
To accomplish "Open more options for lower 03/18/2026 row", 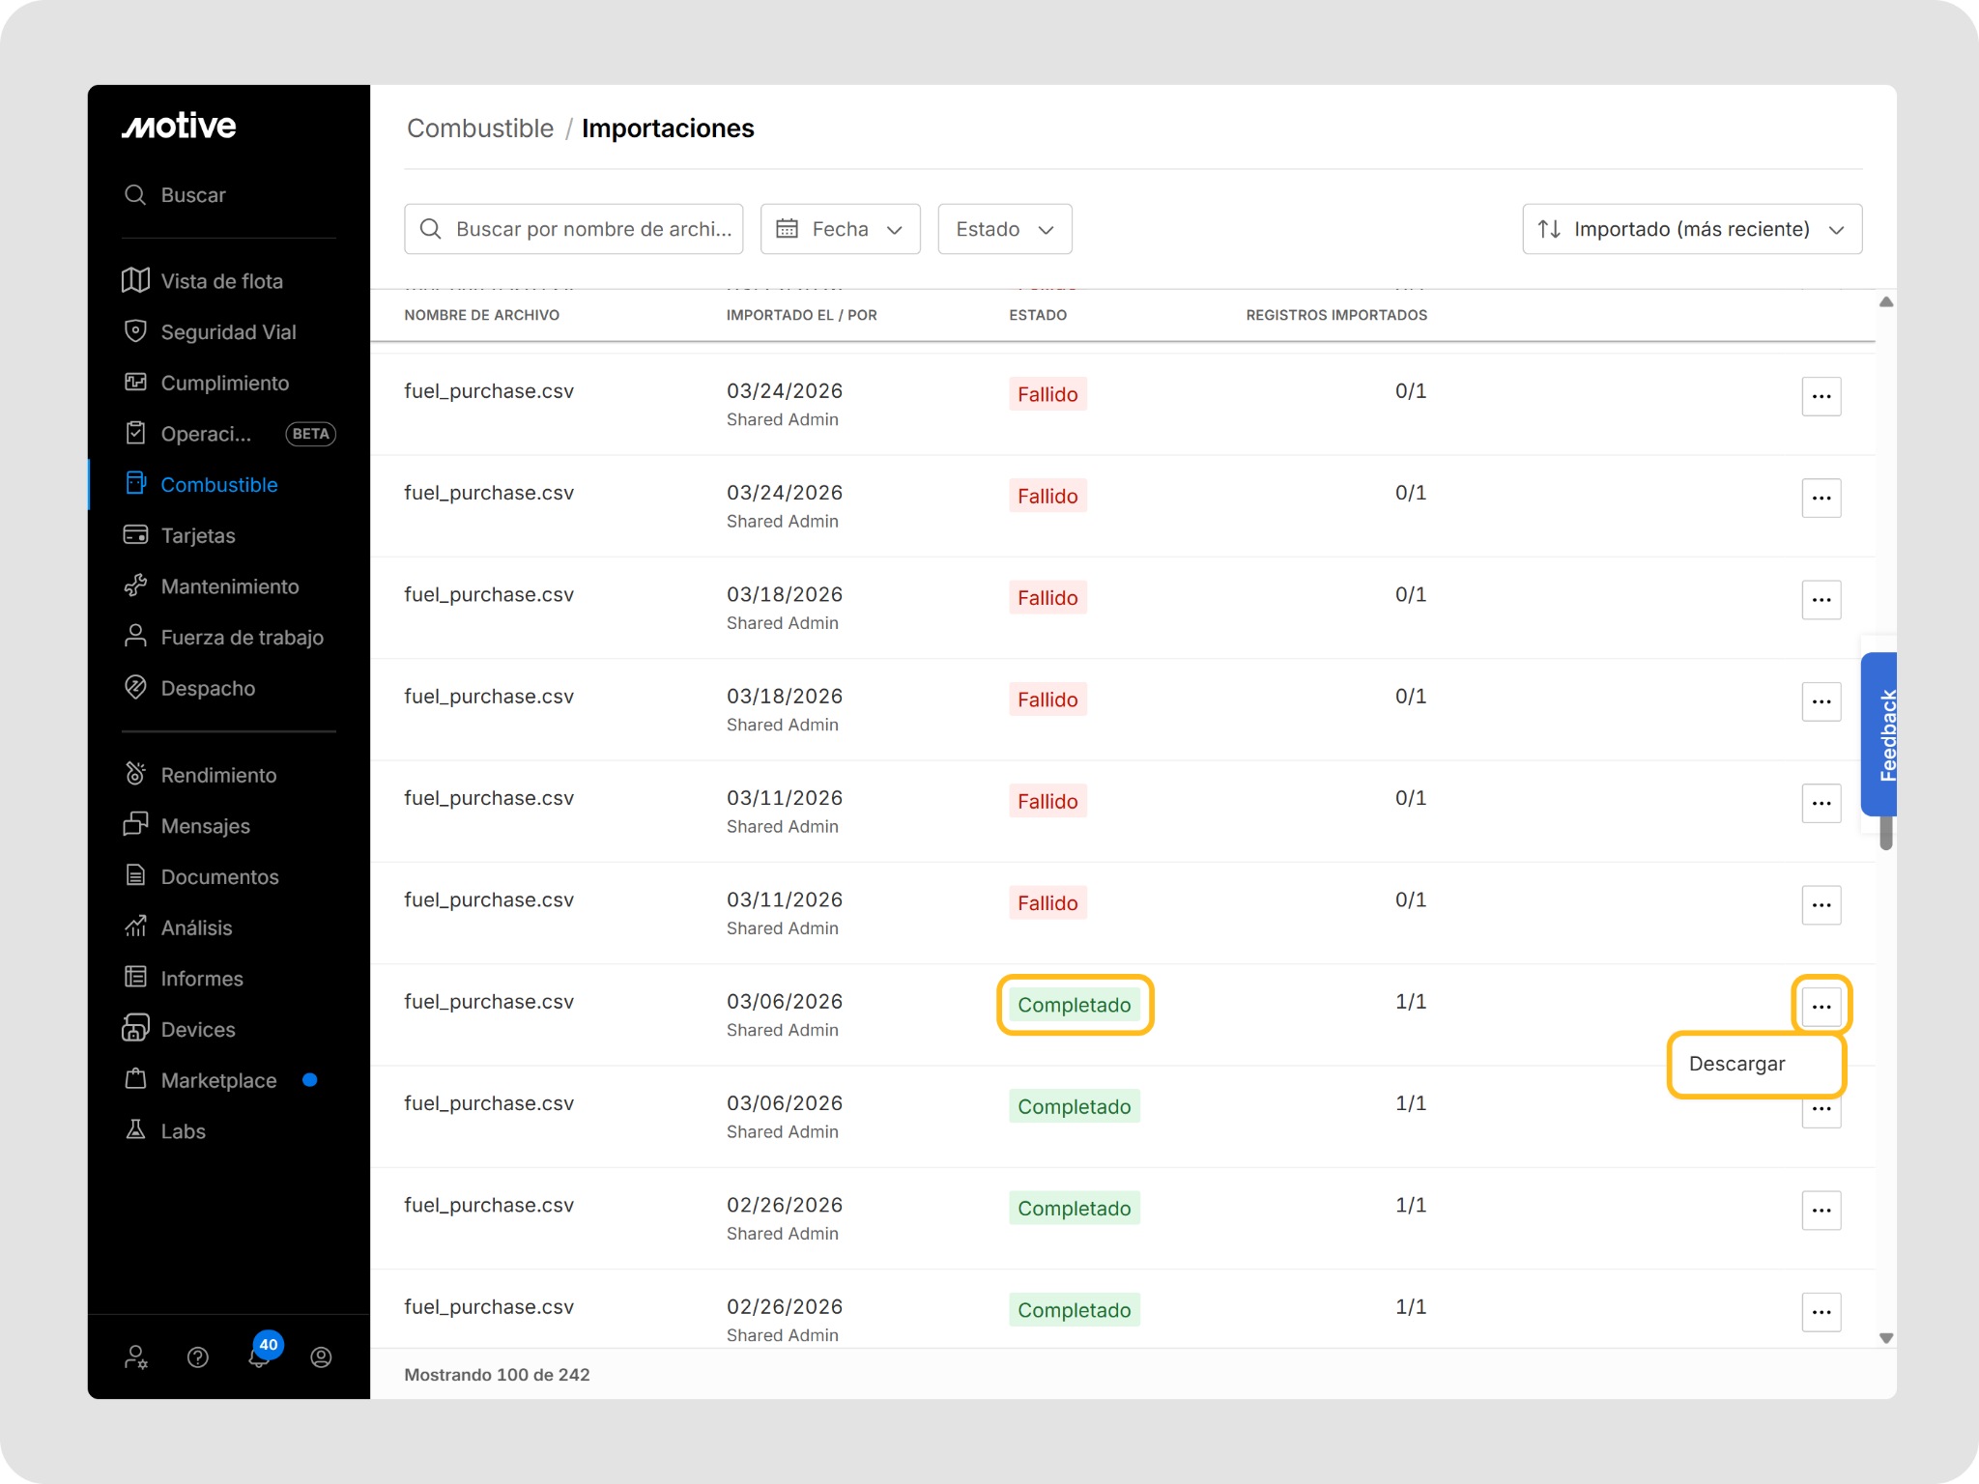I will click(x=1821, y=701).
